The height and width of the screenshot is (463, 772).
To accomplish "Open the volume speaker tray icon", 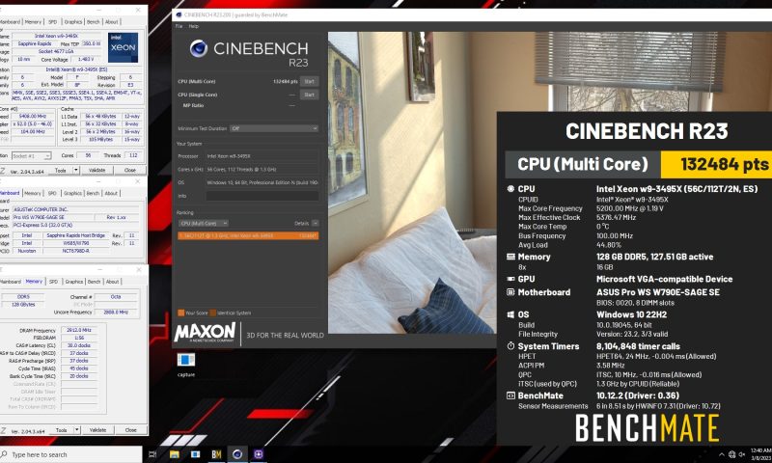I will 741,454.
